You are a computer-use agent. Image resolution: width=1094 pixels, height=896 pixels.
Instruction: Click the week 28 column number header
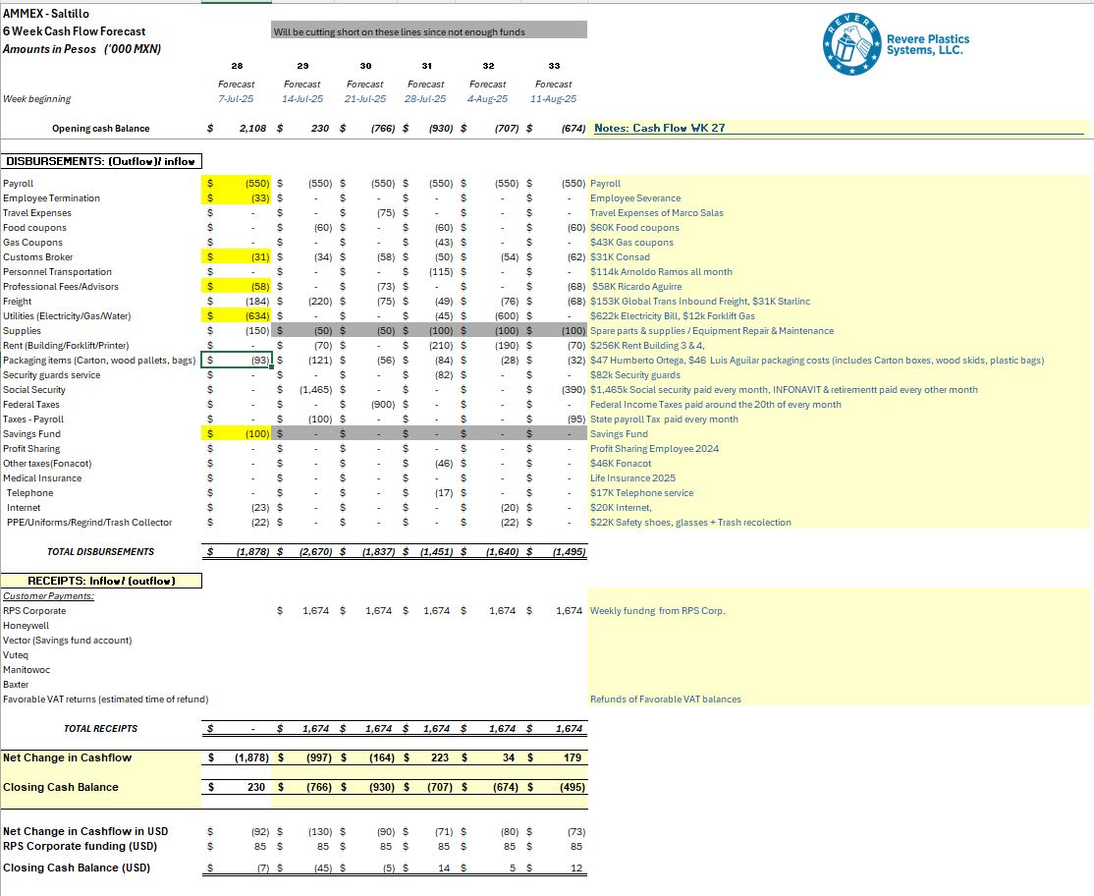click(x=237, y=66)
